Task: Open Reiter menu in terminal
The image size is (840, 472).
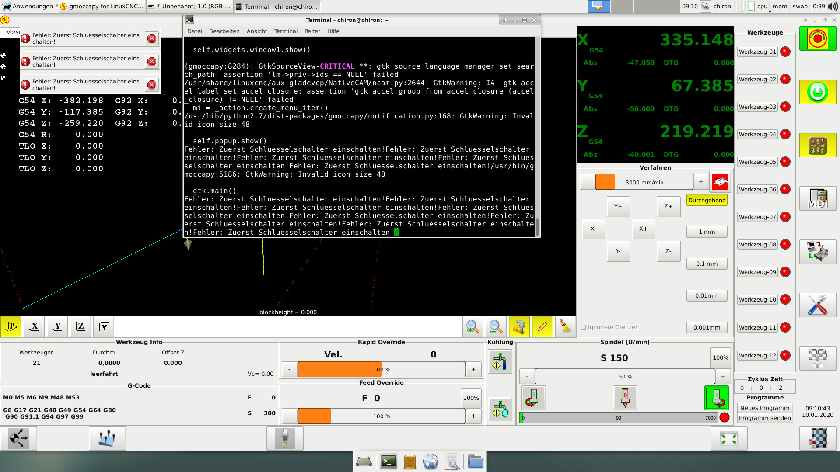Action: point(312,31)
